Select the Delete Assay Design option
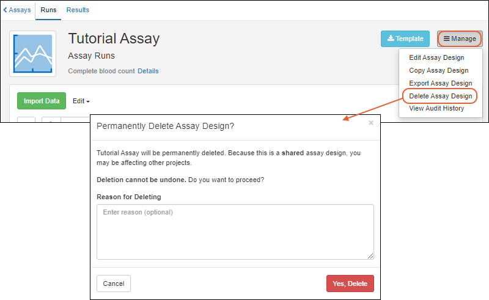 440,96
